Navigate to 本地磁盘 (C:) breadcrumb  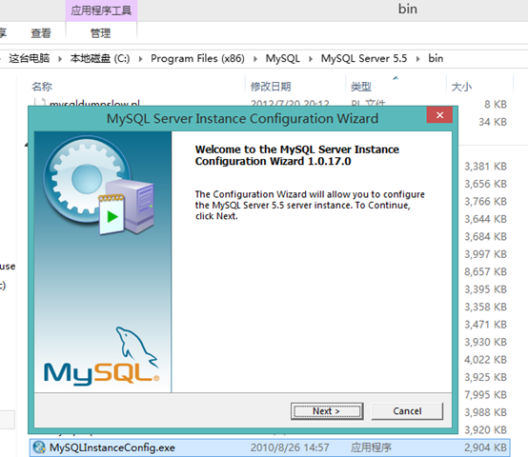[100, 58]
